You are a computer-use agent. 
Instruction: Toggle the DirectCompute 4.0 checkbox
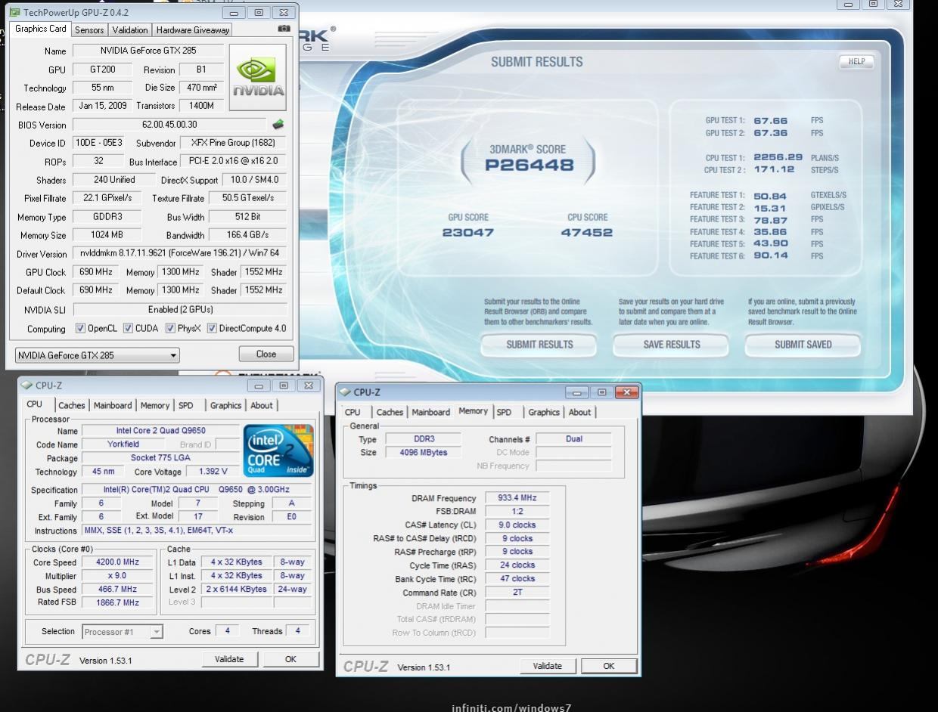pyautogui.click(x=212, y=328)
